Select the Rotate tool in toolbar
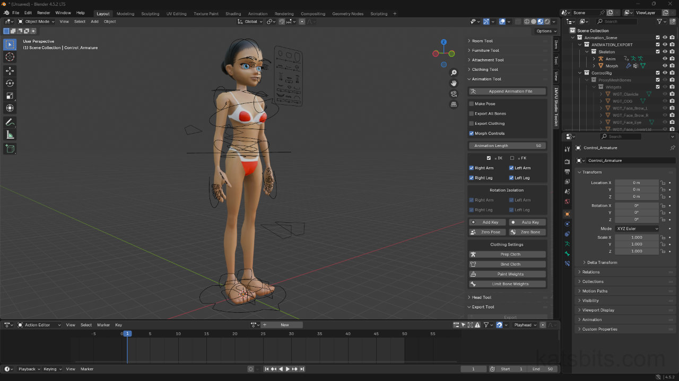The height and width of the screenshot is (381, 679). (x=10, y=83)
